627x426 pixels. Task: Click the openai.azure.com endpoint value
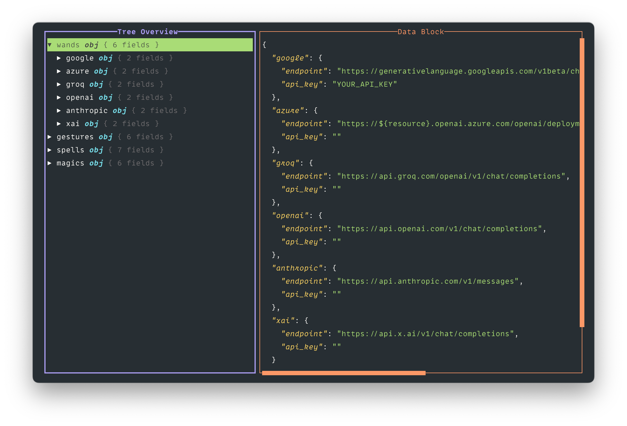(x=458, y=124)
